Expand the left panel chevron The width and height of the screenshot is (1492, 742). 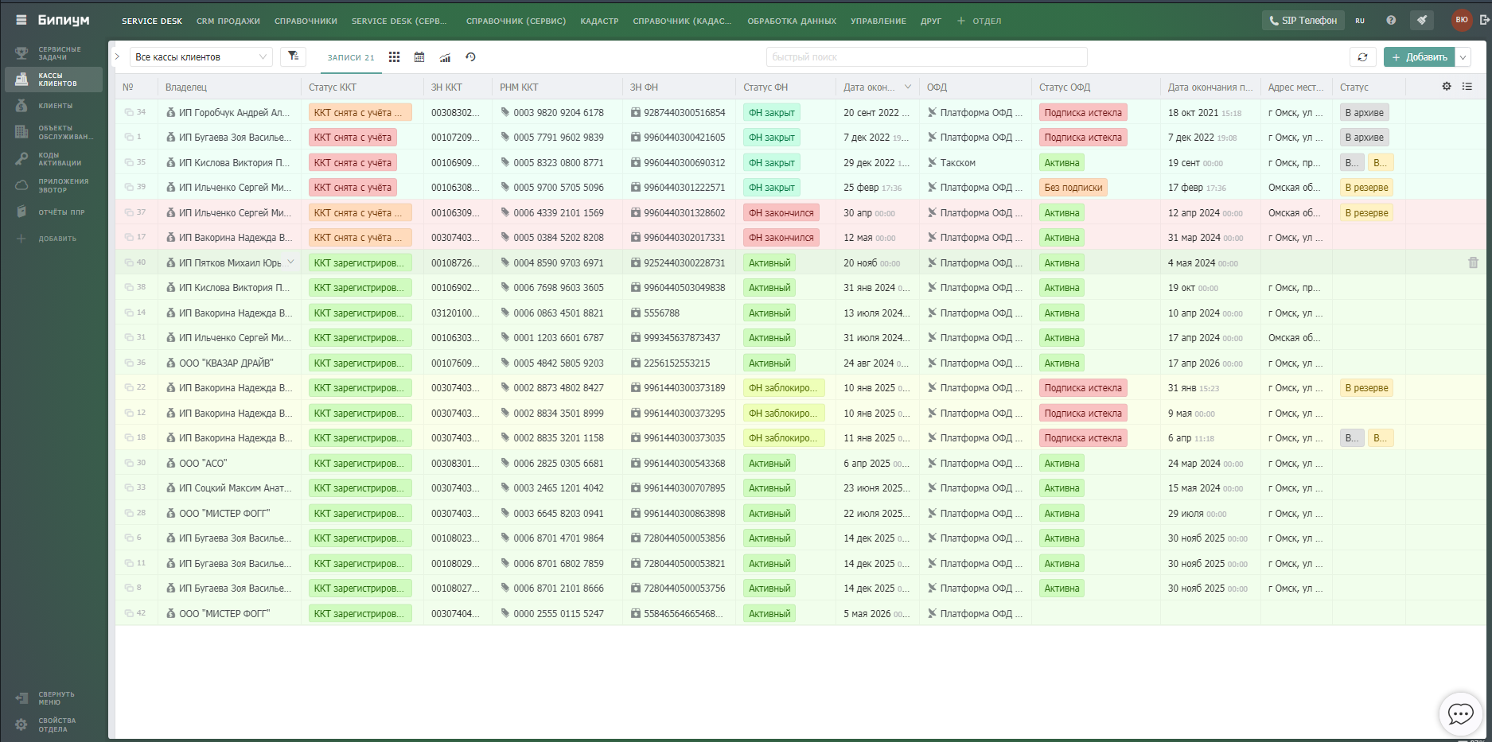(117, 56)
